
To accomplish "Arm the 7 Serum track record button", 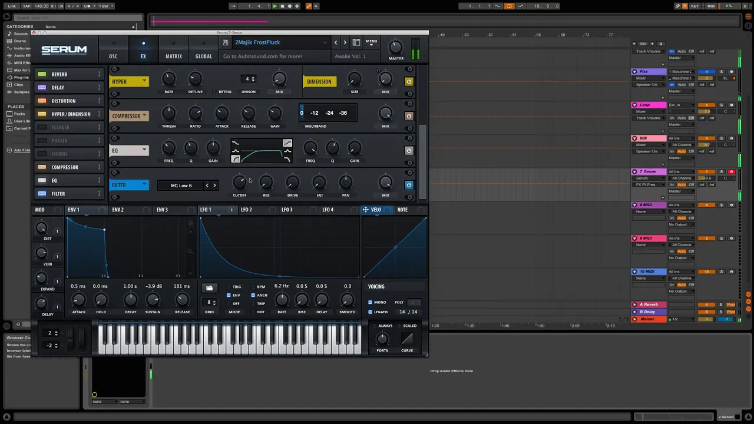I will coord(731,172).
